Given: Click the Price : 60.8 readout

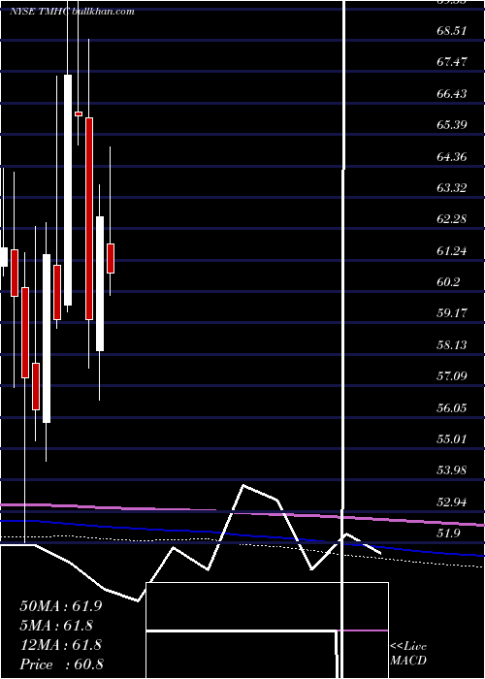Looking at the screenshot, I should pyautogui.click(x=61, y=664).
